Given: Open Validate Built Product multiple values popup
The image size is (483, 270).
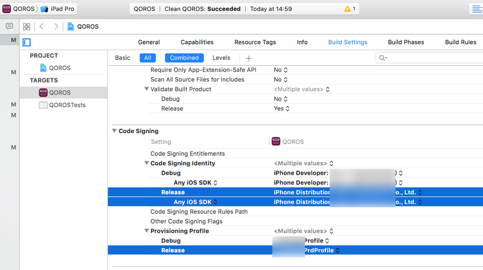Looking at the screenshot, I should (301, 89).
